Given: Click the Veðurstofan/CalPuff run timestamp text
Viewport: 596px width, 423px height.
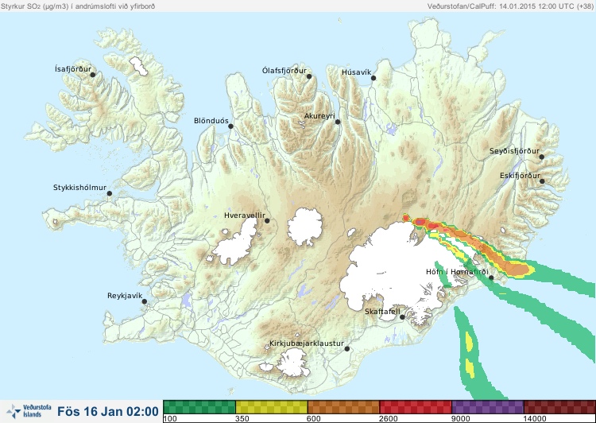Looking at the screenshot, I should pos(510,6).
